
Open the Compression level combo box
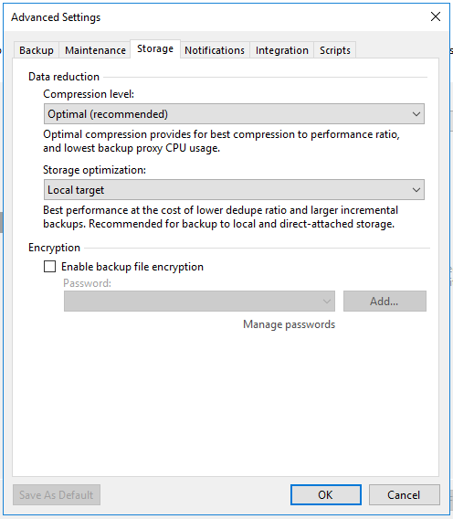coord(234,114)
